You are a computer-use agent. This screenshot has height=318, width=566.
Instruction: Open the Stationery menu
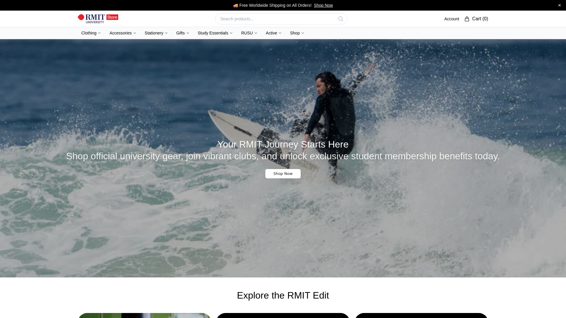coord(156,33)
